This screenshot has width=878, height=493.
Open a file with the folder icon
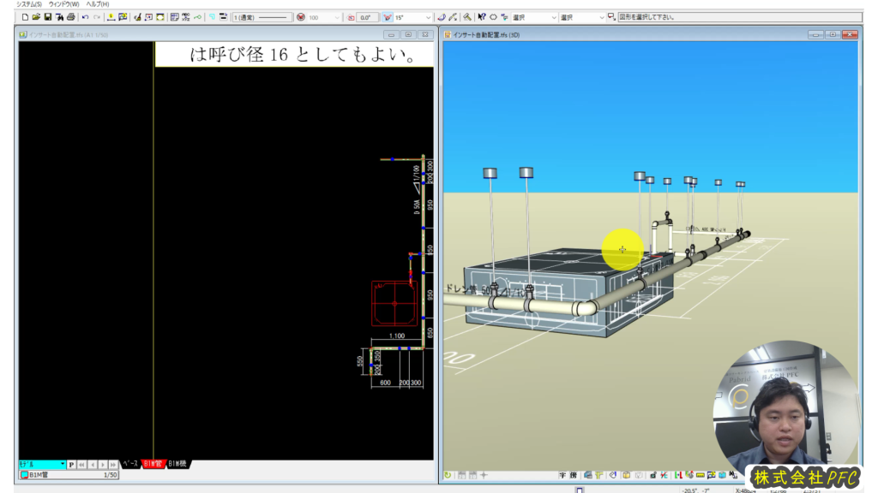[x=36, y=17]
